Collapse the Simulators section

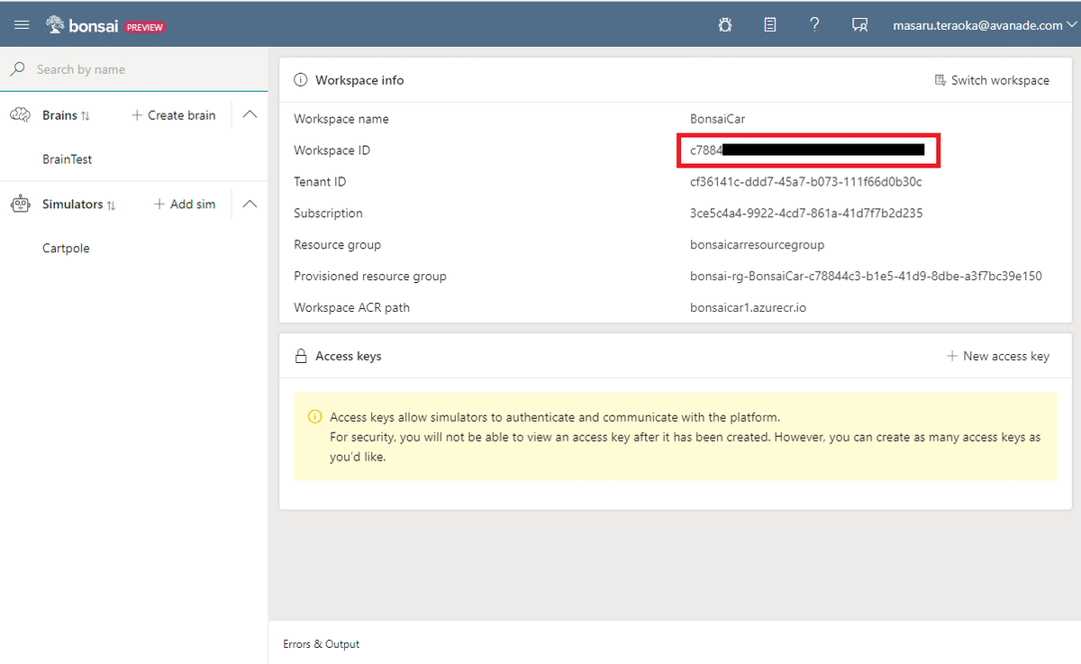tap(250, 204)
